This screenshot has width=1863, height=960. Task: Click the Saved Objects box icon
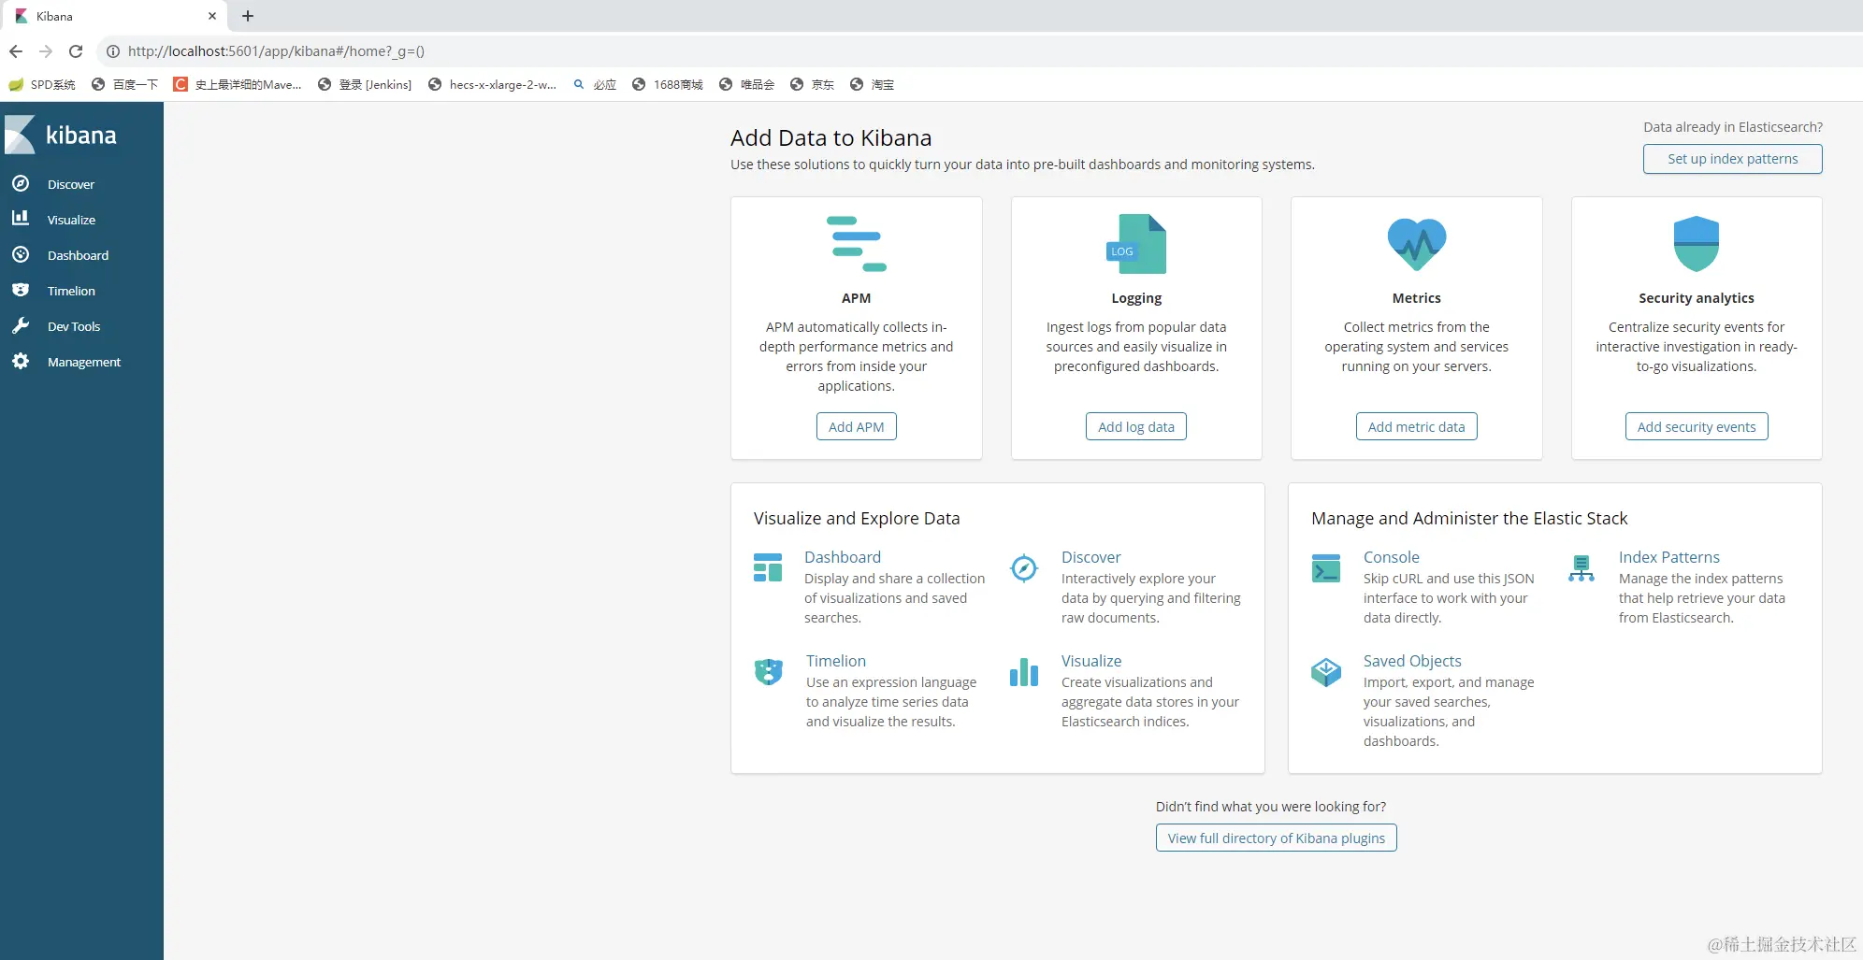1326,672
